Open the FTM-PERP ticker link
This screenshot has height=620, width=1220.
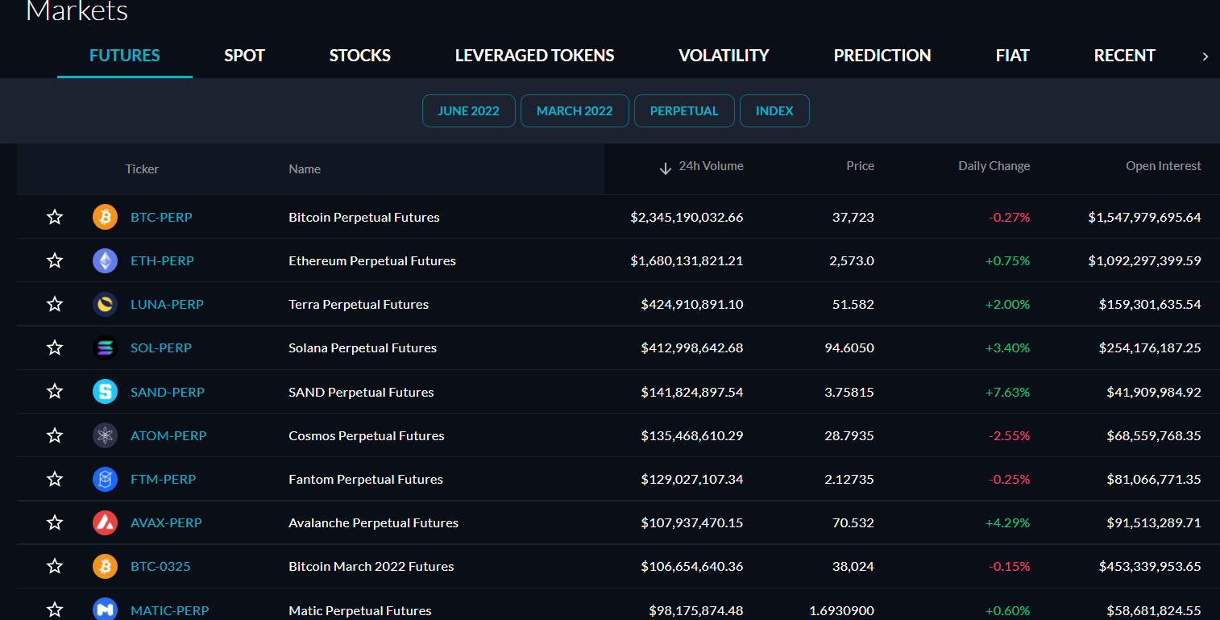click(164, 479)
